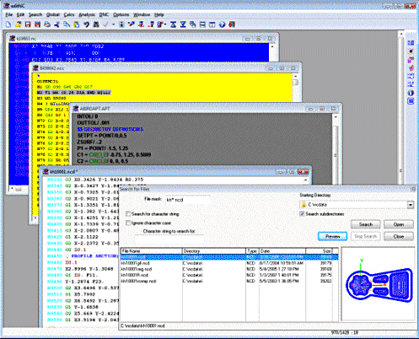Click main workspace vertical scrollbar up arrow
The height and width of the screenshot is (339, 419).
tap(401, 35)
